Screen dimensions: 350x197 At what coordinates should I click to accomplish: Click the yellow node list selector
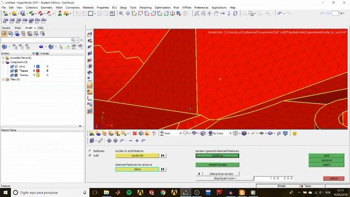[x=137, y=155]
